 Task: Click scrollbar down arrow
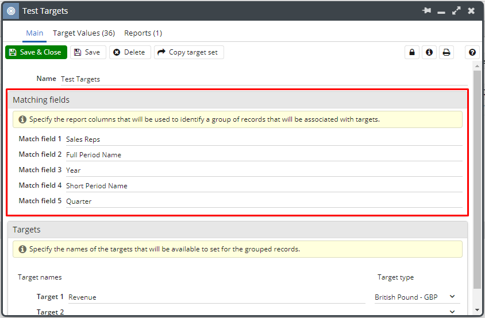pos(477,310)
